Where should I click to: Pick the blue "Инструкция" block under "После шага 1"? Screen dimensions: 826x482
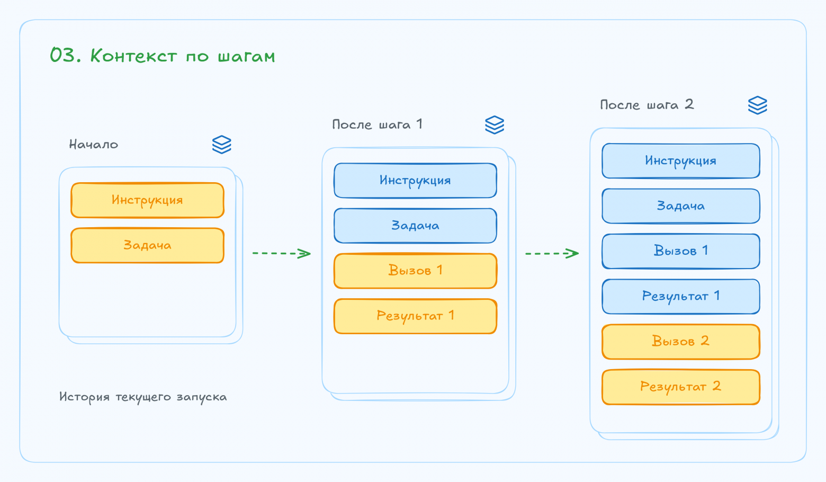416,181
